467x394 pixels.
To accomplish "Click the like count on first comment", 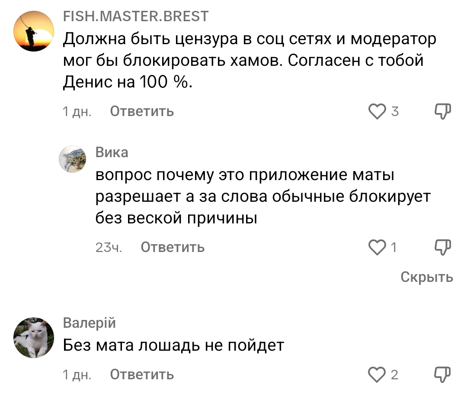I will [394, 112].
